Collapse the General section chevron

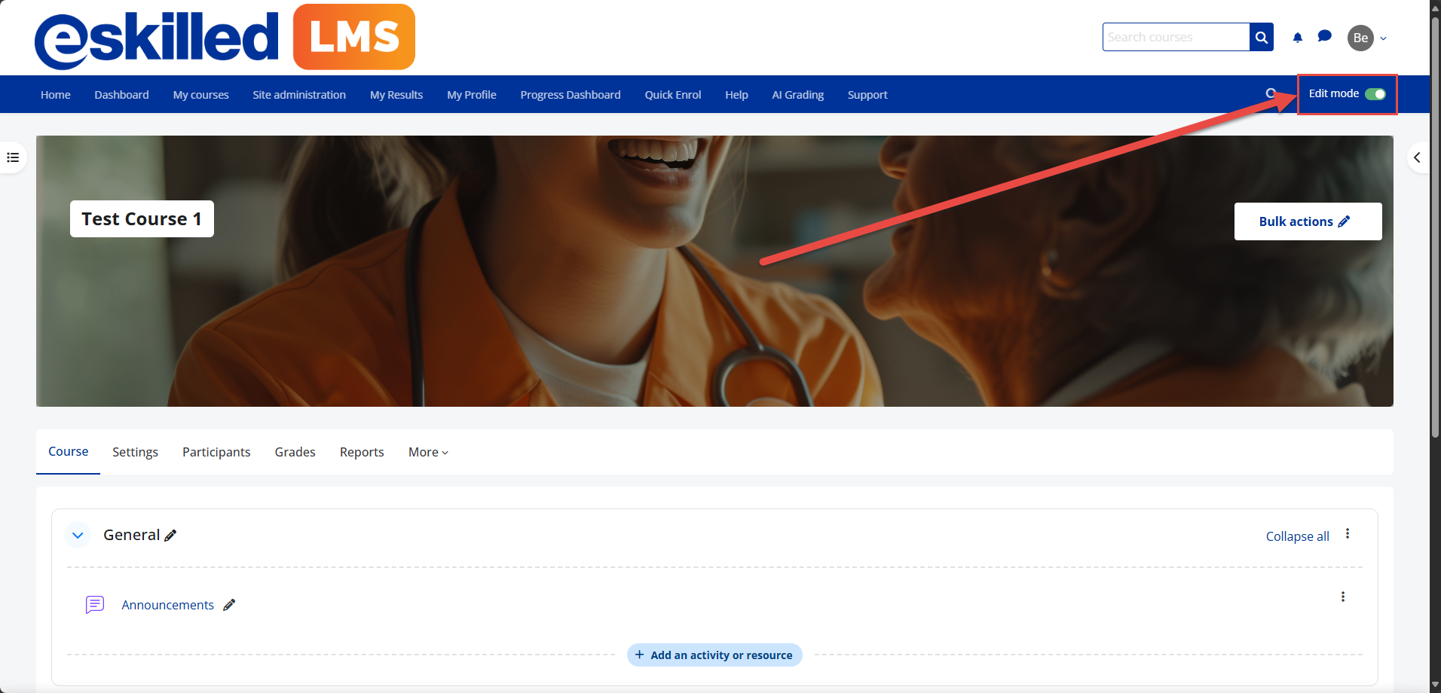pyautogui.click(x=78, y=536)
